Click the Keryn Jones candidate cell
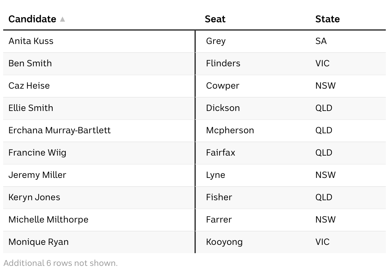 tap(34, 197)
